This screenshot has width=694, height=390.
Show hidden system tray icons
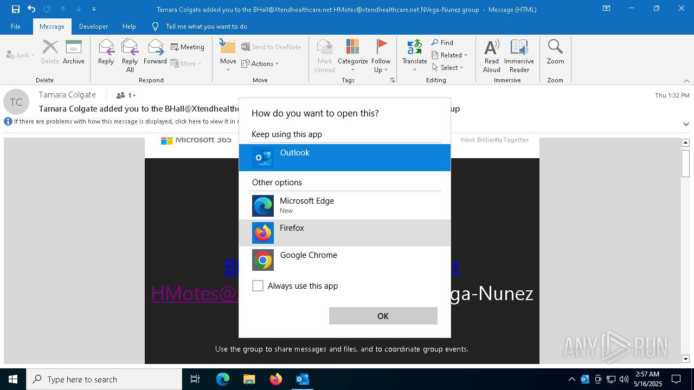[571, 379]
